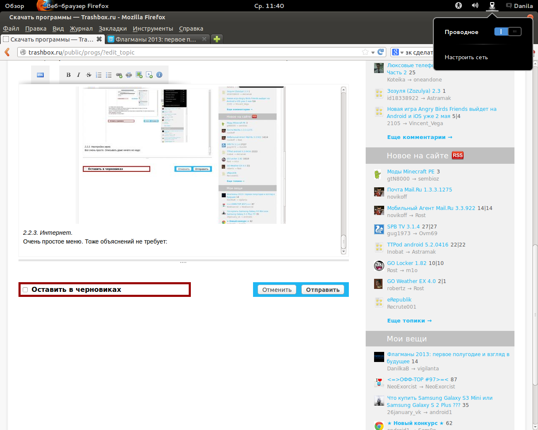Image resolution: width=538 pixels, height=430 pixels.
Task: Reload the page with the refresh icon
Action: tap(381, 52)
